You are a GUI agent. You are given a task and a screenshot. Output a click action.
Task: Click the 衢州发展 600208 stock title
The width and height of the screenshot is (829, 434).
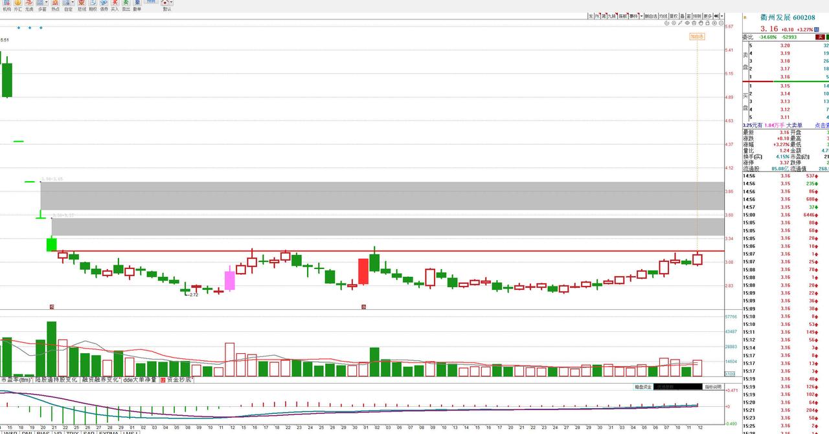(788, 17)
